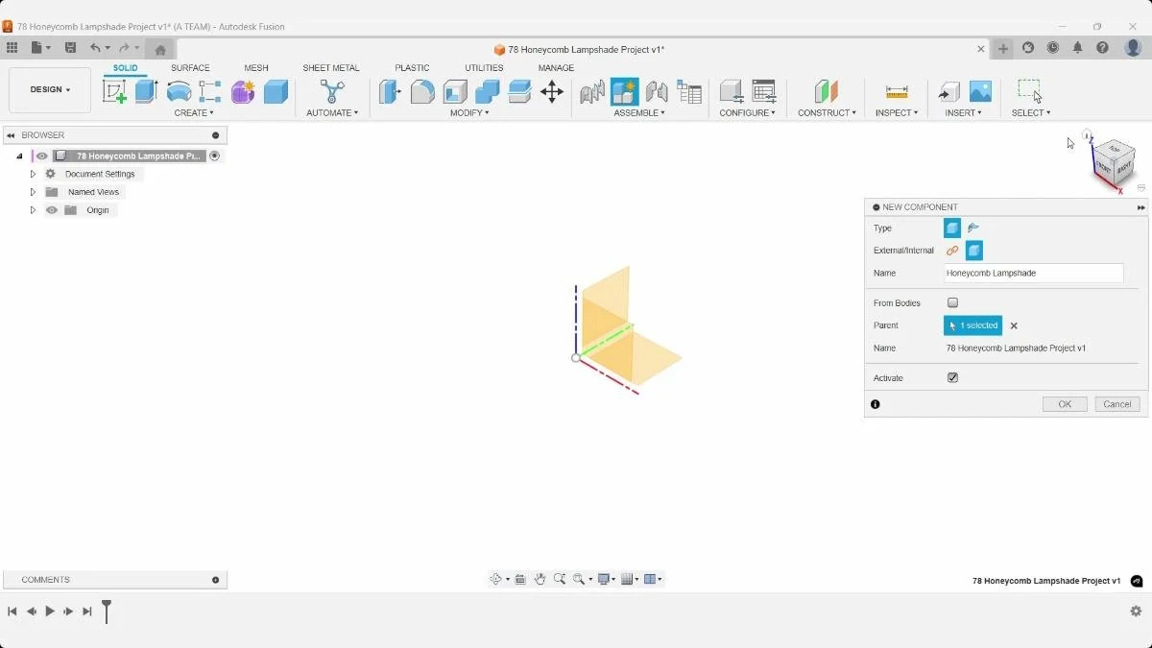The height and width of the screenshot is (648, 1152).
Task: Choose the Sheet Metal component type
Action: 973,228
